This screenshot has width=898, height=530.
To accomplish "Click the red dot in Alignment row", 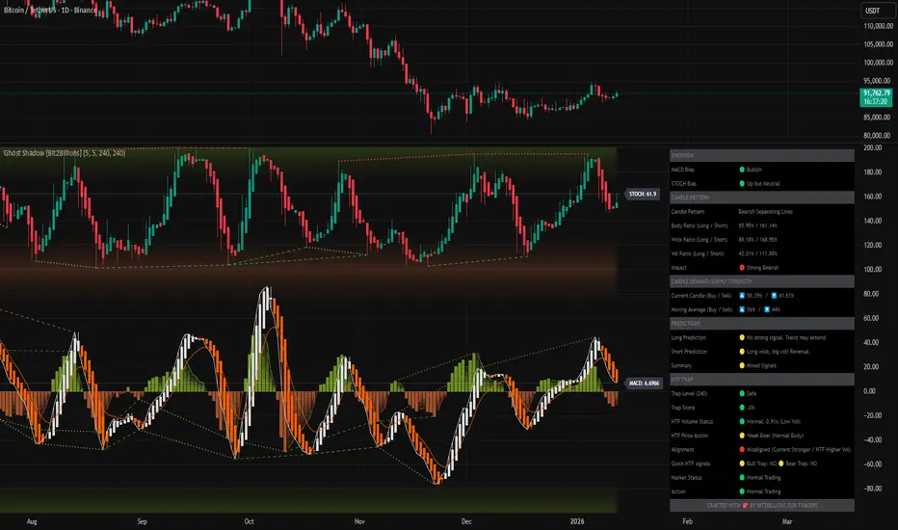I will pos(742,450).
